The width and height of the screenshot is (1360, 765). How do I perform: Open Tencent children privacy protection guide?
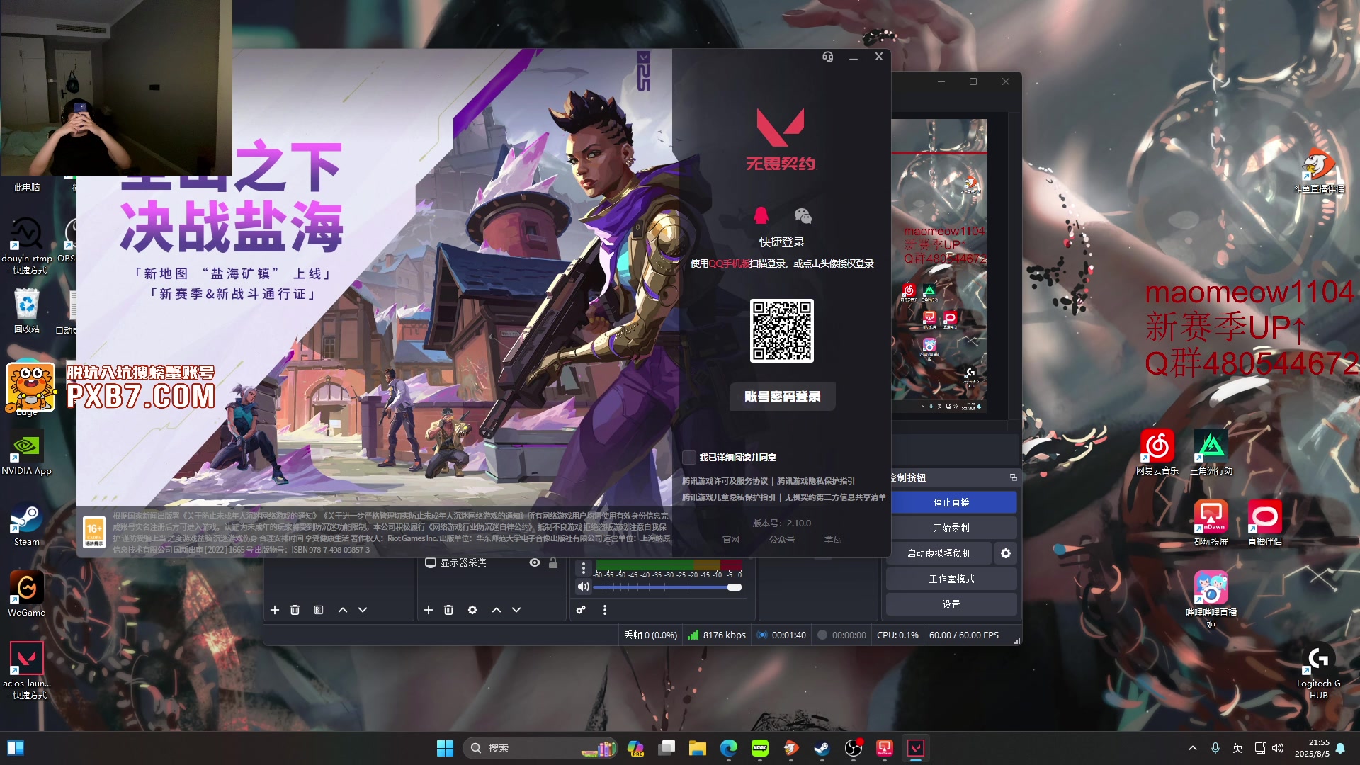[x=728, y=497]
